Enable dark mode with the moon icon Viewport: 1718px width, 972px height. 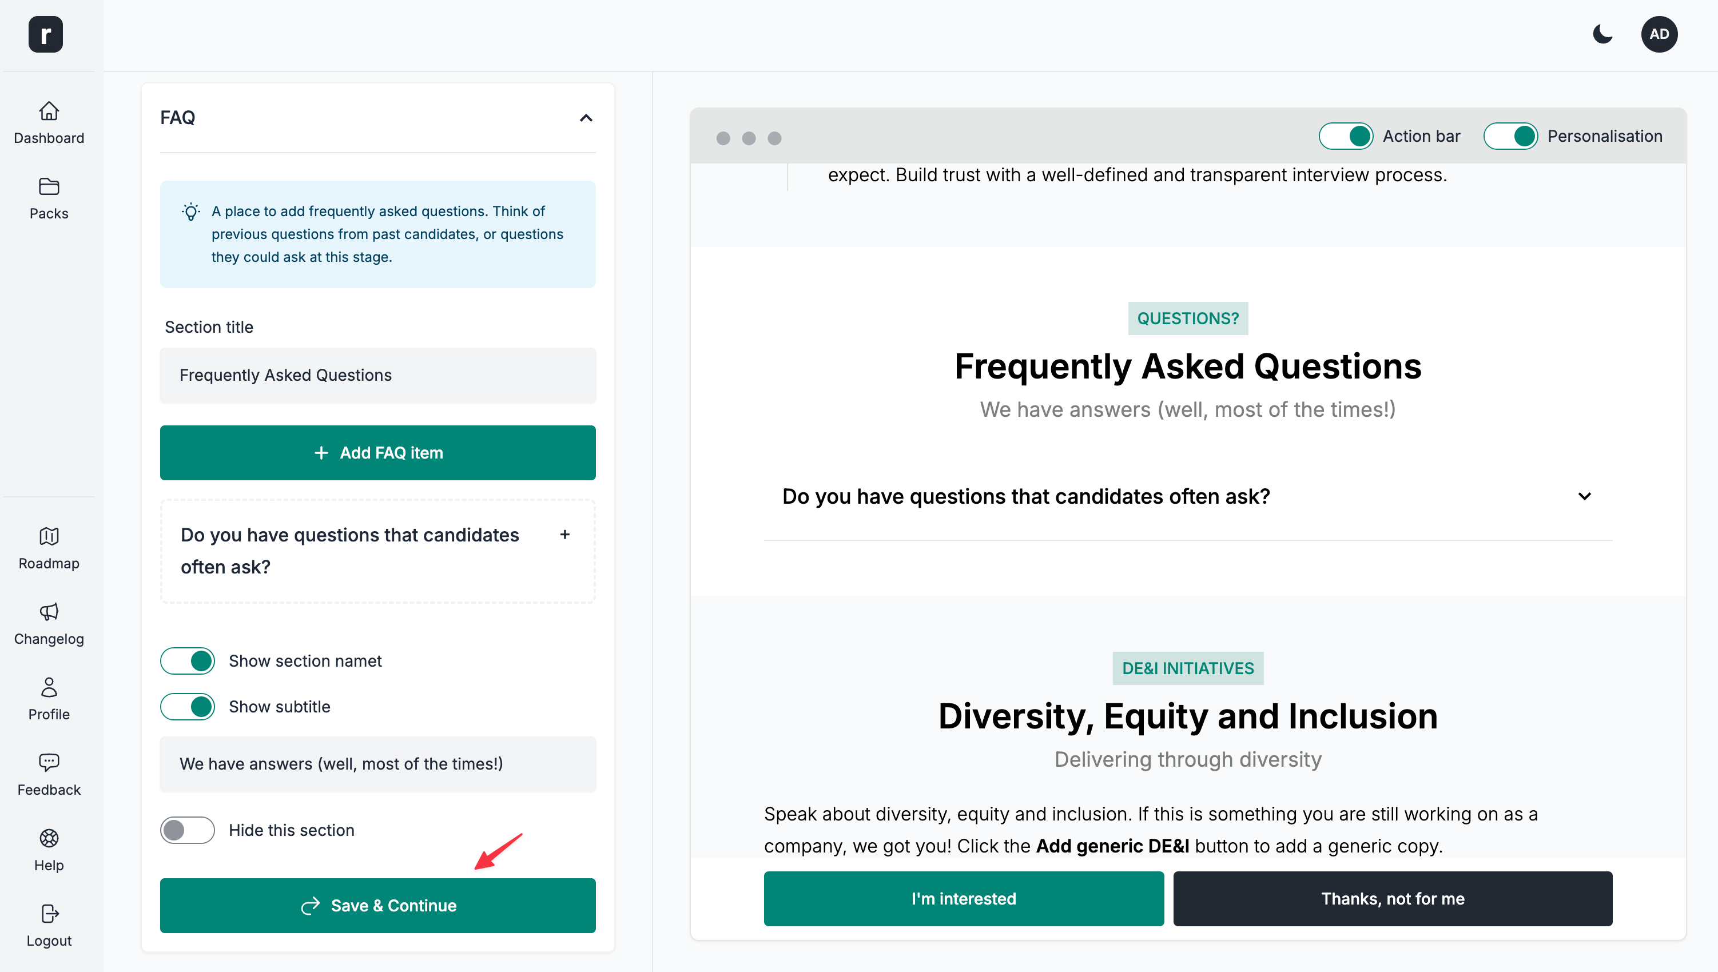coord(1602,34)
